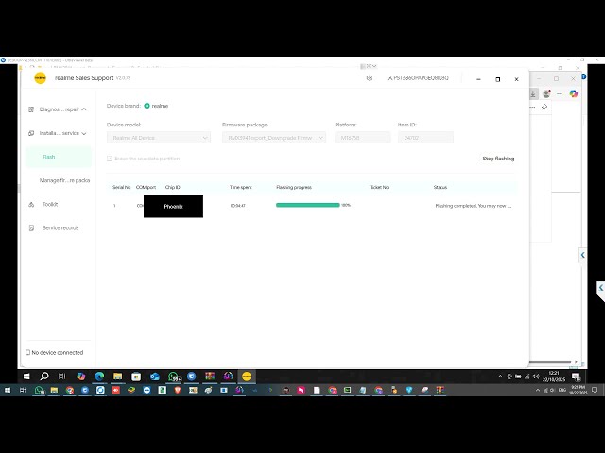The image size is (605, 453).
Task: Open Start menu on remote desktop taskbar
Action: tap(26, 376)
